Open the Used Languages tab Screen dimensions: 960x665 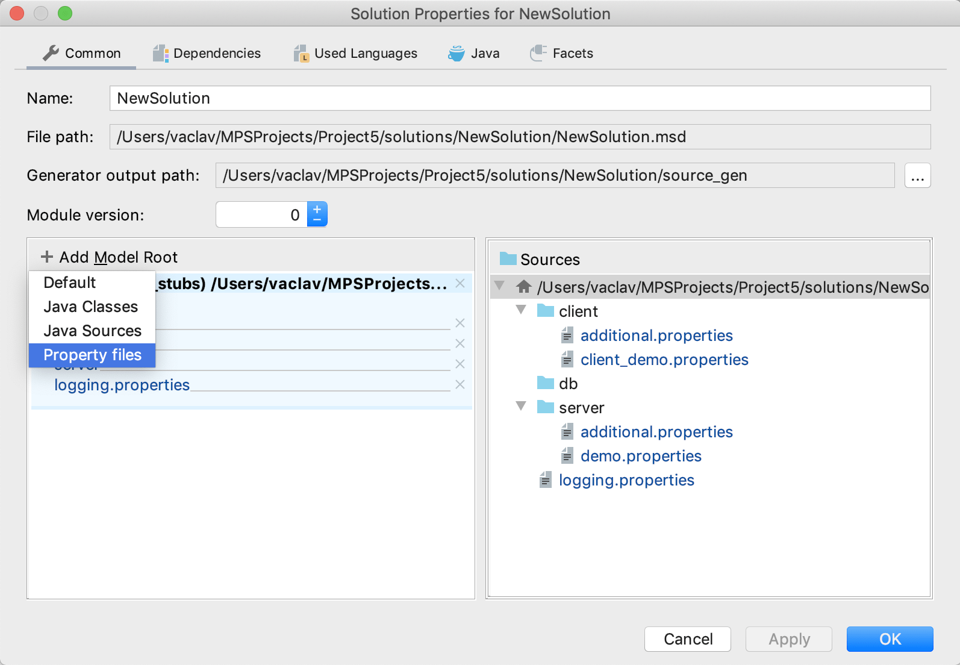tap(356, 54)
